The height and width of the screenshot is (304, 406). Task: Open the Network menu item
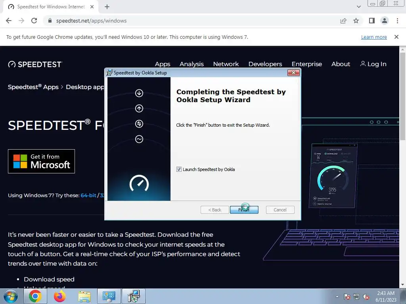(226, 64)
